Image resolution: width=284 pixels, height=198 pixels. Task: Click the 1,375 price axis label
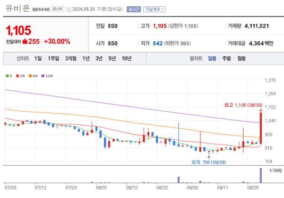(270, 80)
